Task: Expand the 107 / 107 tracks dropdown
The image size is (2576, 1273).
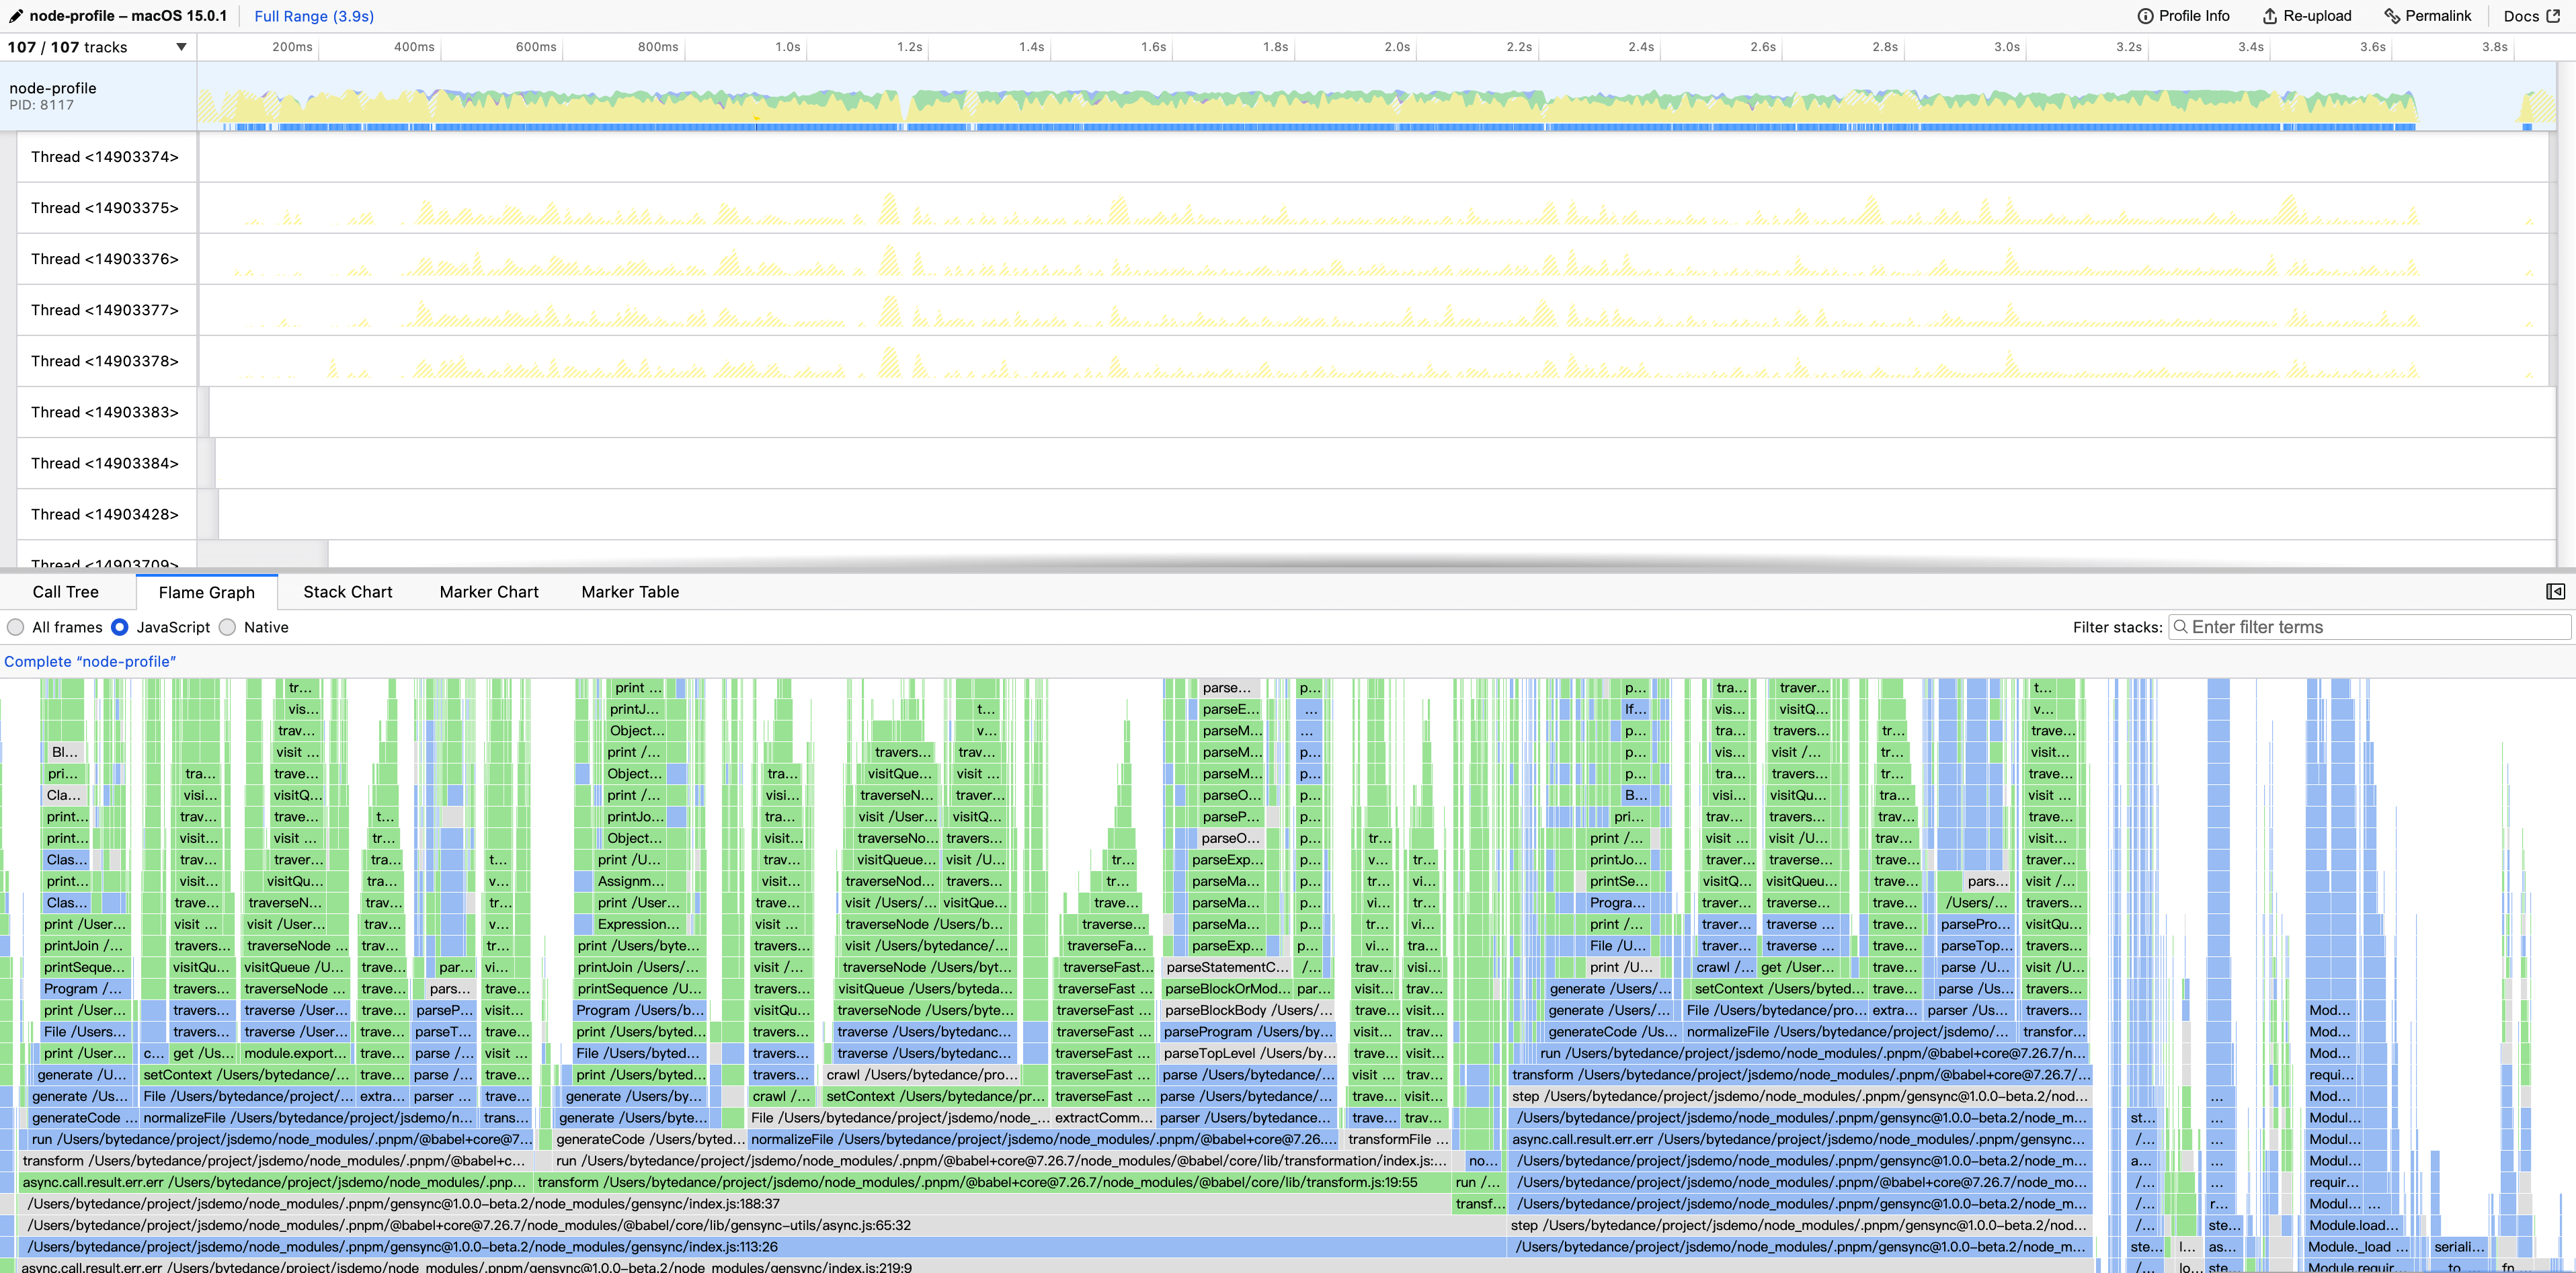Action: pos(97,47)
